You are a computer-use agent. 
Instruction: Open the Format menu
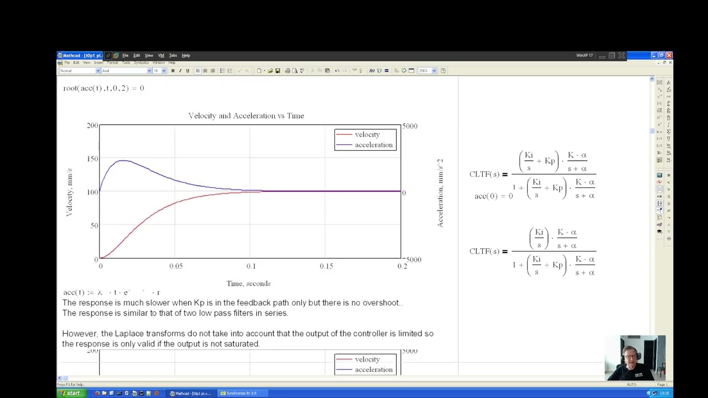click(x=112, y=62)
